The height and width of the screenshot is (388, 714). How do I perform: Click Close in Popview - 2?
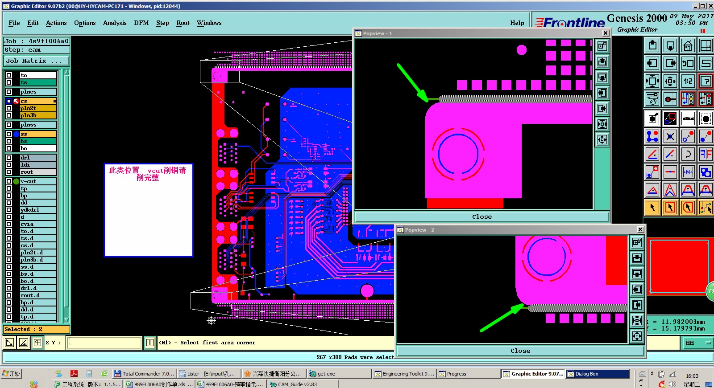[520, 351]
